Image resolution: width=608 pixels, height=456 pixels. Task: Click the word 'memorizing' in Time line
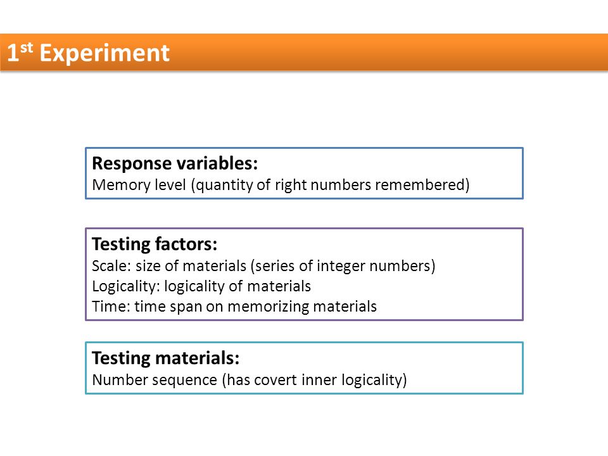(268, 307)
